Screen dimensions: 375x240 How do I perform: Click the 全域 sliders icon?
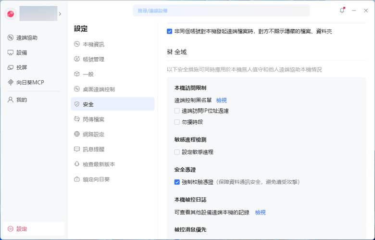tap(170, 51)
